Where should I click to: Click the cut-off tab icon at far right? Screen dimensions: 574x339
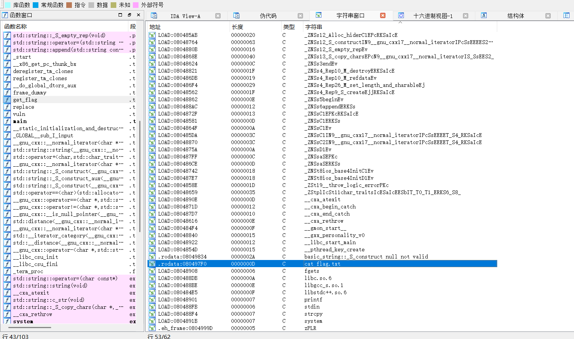click(x=566, y=15)
